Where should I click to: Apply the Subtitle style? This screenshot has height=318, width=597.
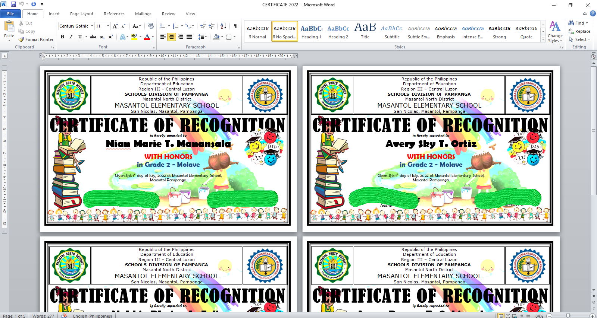(392, 31)
